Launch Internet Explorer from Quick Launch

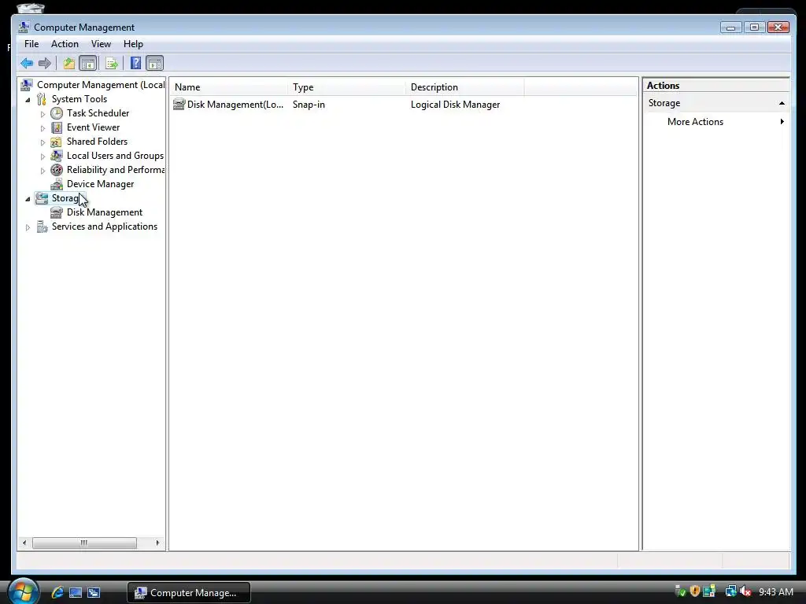57,592
